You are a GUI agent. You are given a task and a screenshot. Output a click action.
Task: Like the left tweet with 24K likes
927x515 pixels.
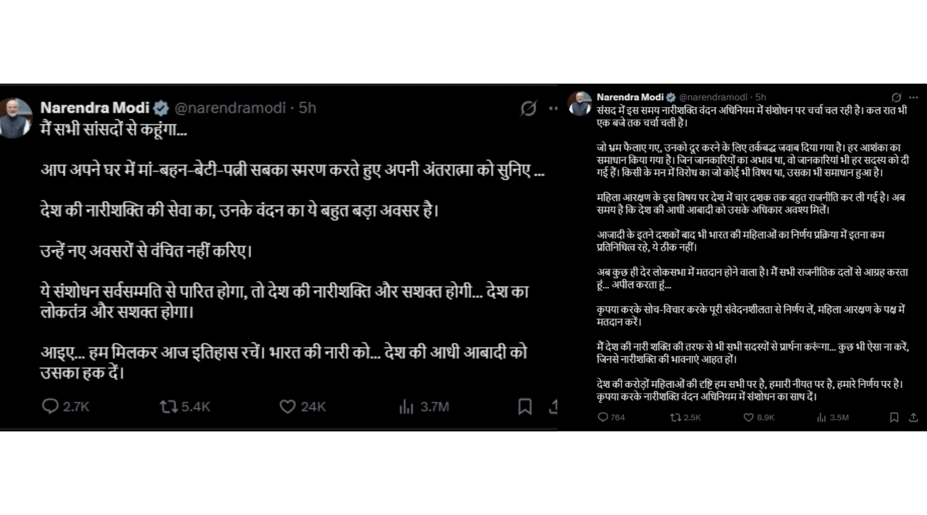(288, 406)
